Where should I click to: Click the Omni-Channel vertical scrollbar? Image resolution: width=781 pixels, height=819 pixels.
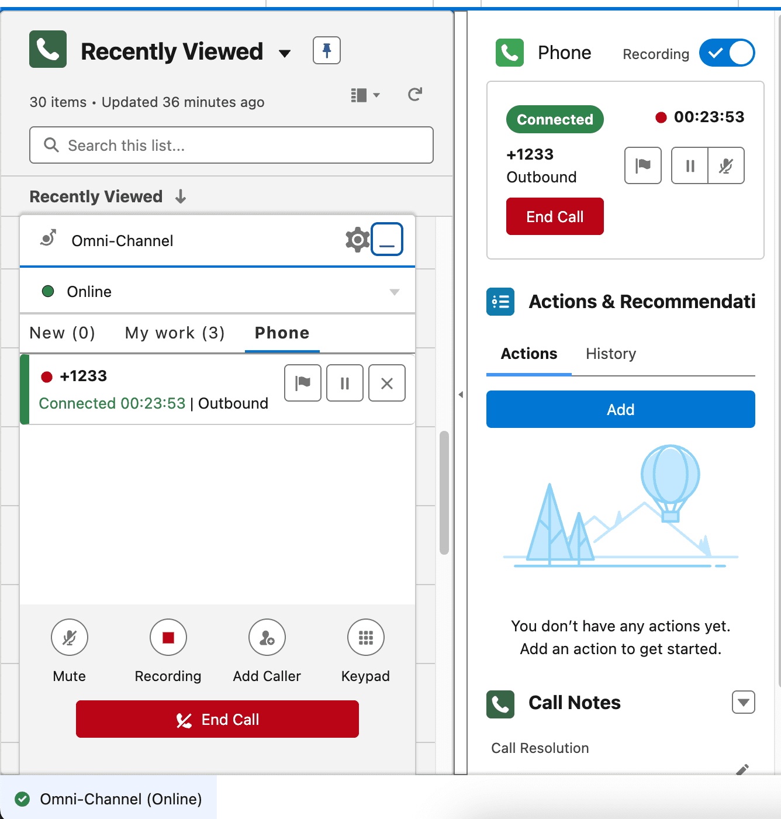pos(444,492)
